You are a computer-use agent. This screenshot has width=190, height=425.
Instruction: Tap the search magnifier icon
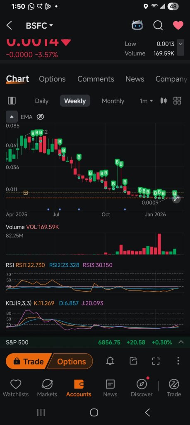158,25
